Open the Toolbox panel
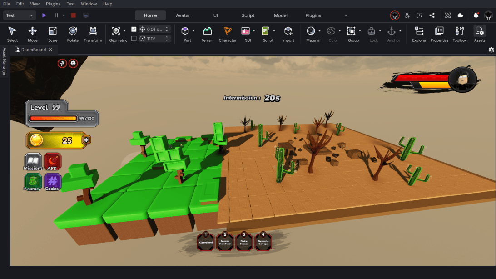 pyautogui.click(x=459, y=34)
